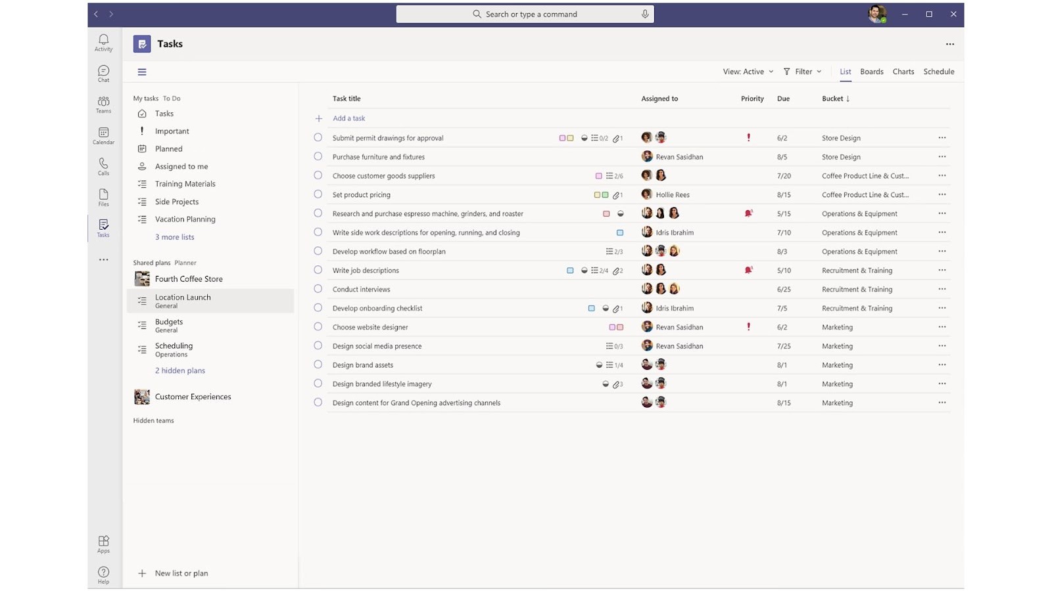The width and height of the screenshot is (1052, 591).
Task: Open the Activity feed
Action: pyautogui.click(x=103, y=41)
